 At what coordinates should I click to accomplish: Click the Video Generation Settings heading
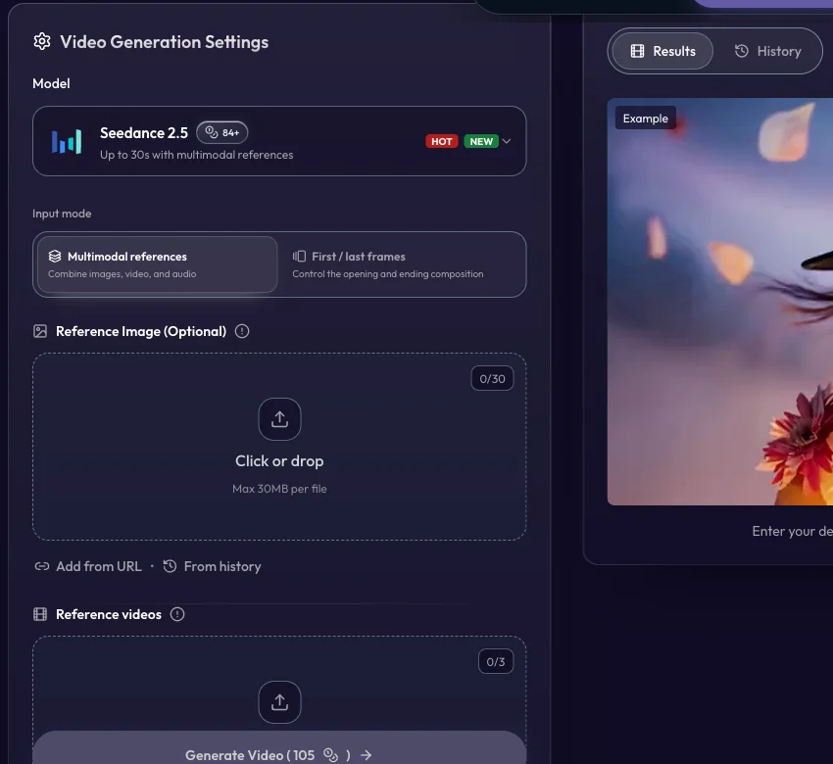[x=165, y=42]
